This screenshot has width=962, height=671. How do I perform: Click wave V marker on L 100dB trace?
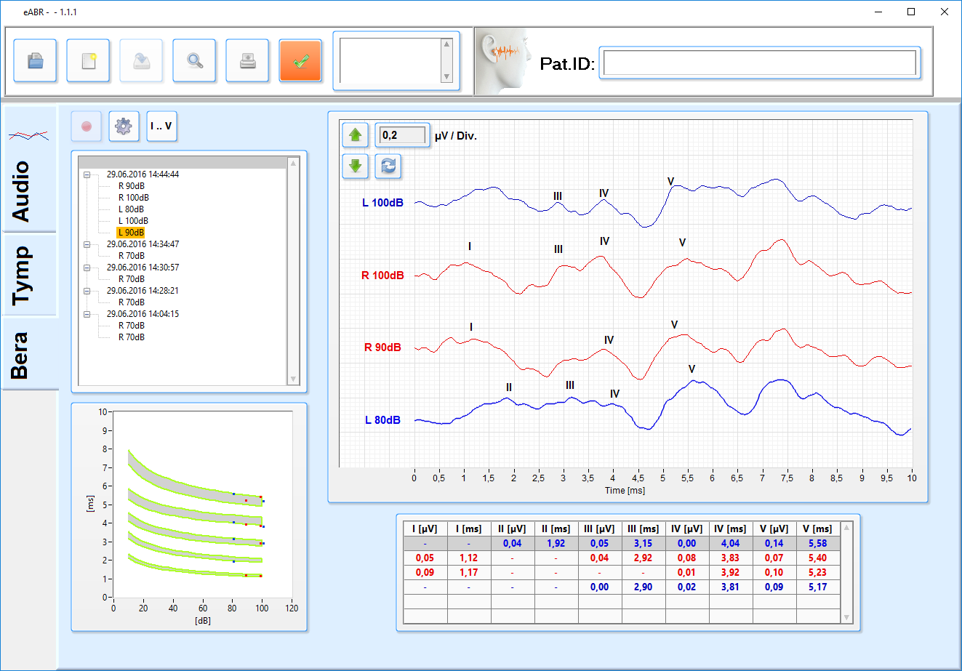pos(670,182)
